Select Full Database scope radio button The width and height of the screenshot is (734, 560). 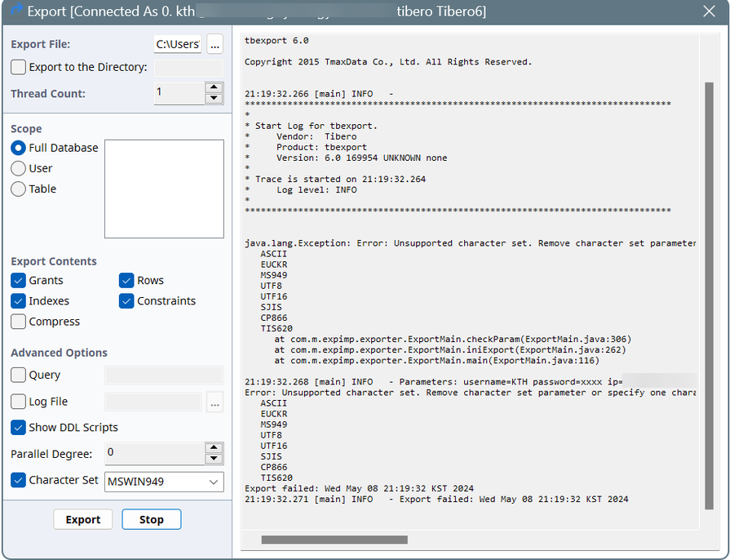[x=18, y=148]
